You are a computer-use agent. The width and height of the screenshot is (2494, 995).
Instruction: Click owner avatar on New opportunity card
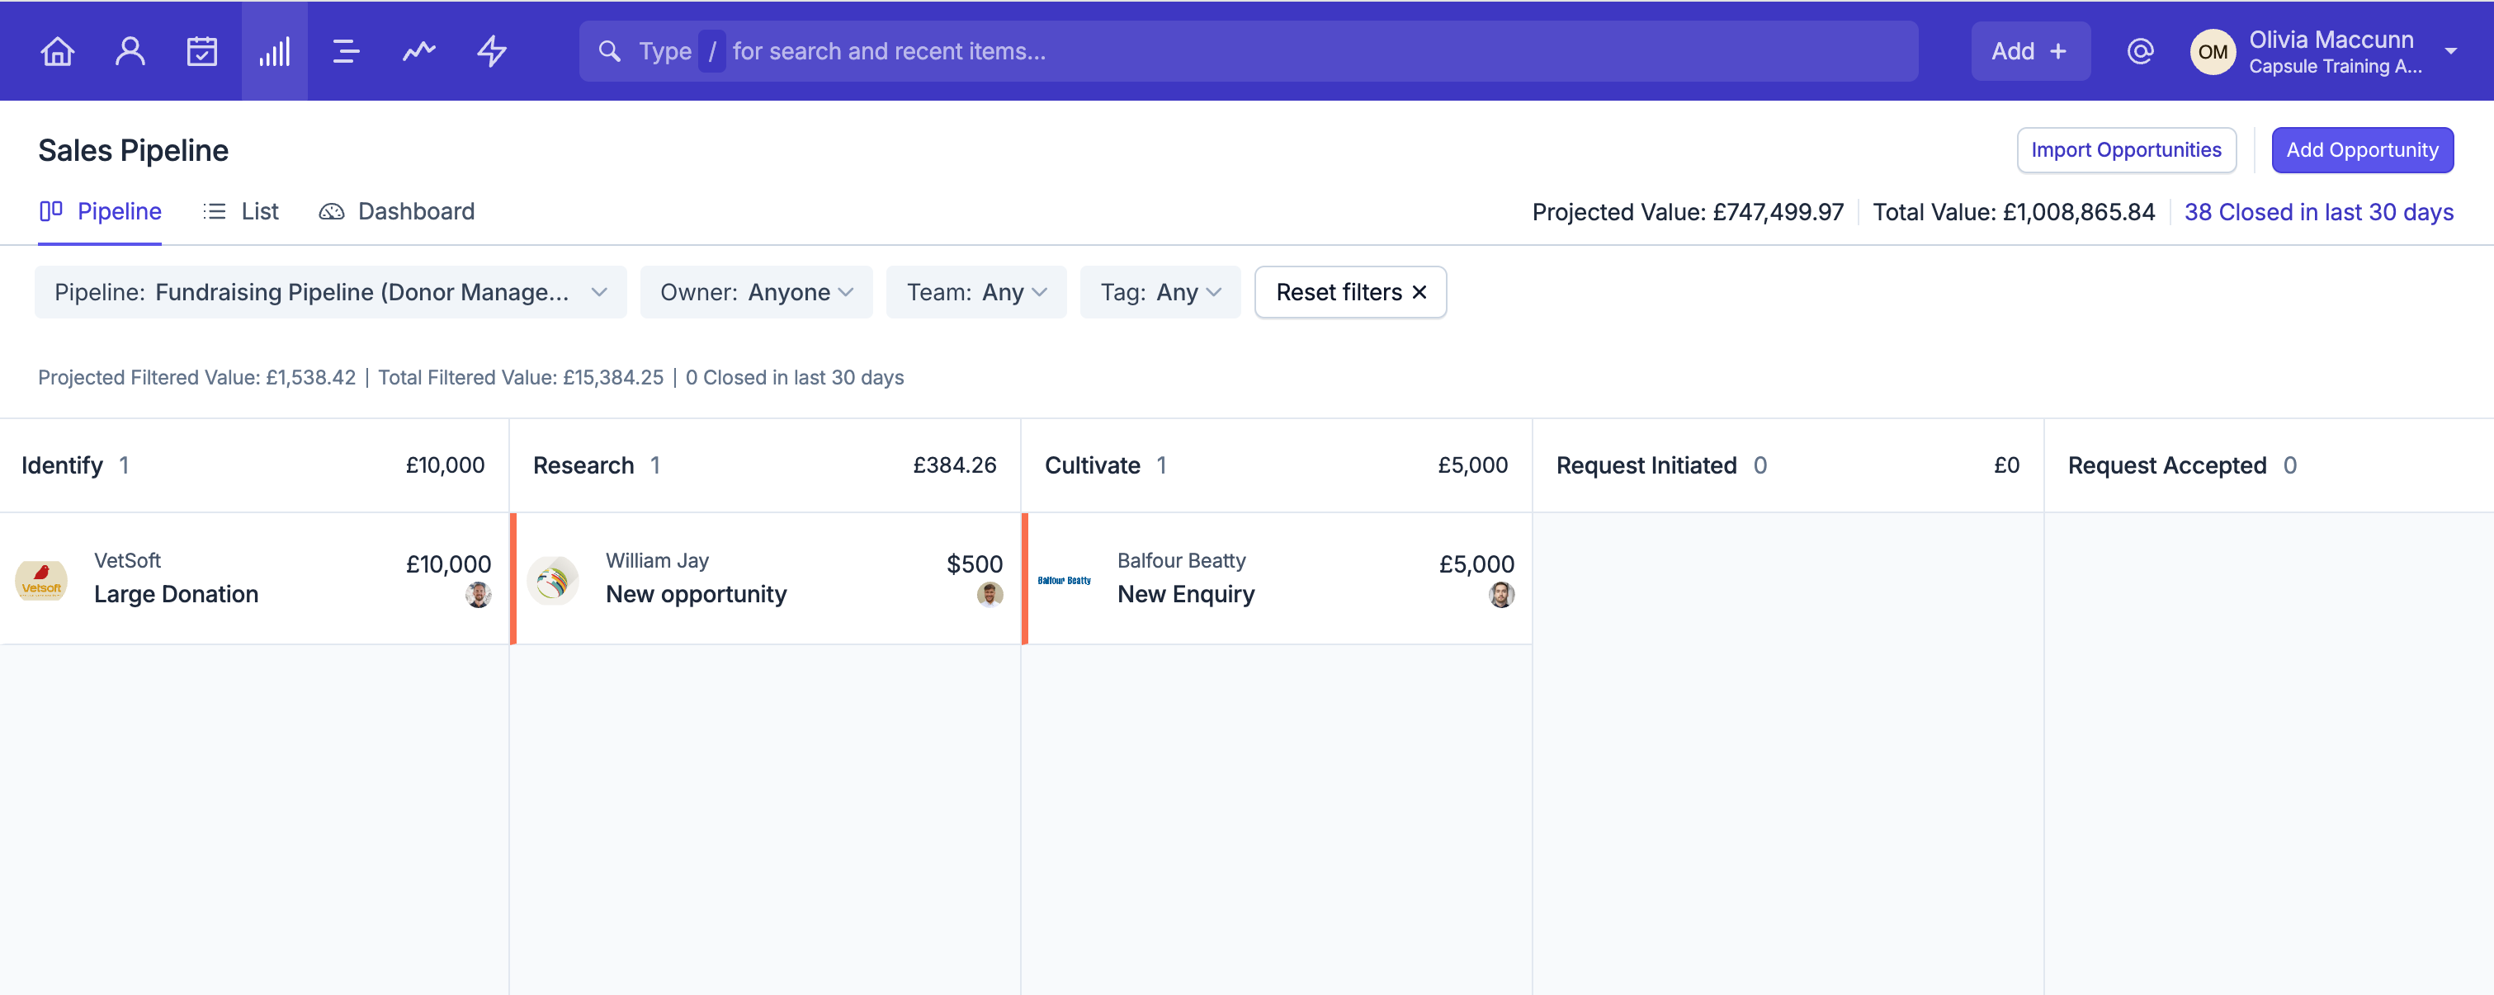coord(990,594)
